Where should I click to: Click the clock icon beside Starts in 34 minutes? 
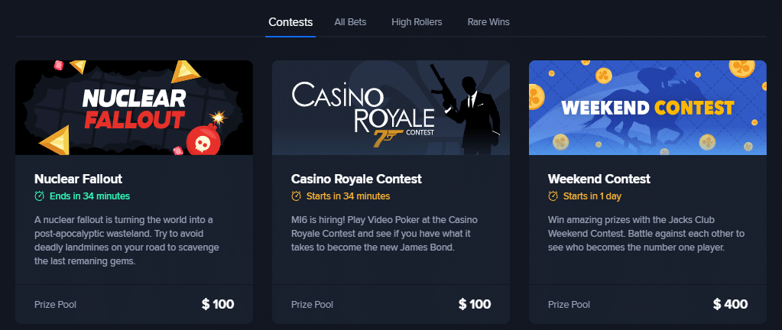point(297,196)
